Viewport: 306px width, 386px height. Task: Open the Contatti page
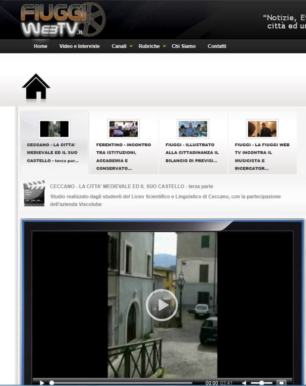click(x=217, y=46)
